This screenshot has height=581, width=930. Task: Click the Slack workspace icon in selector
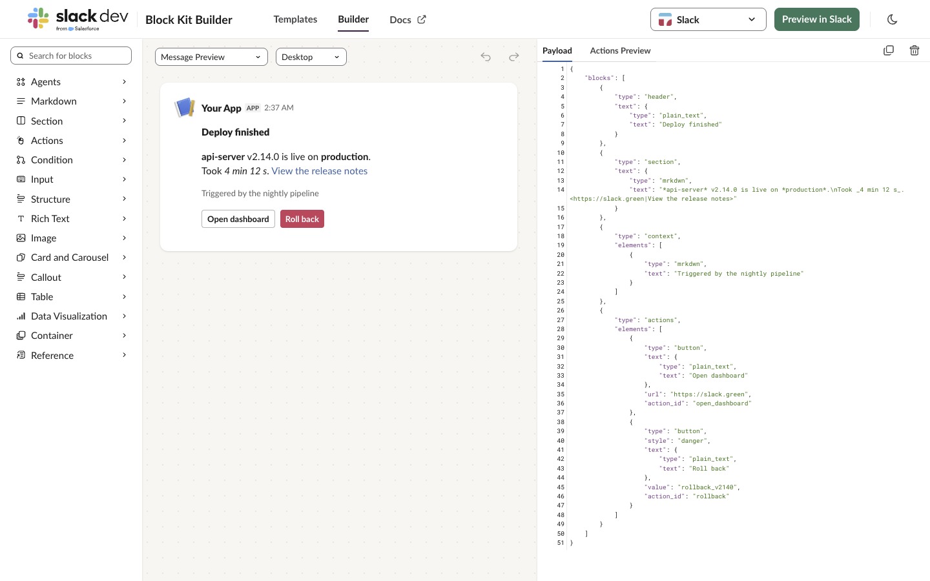[x=665, y=19]
